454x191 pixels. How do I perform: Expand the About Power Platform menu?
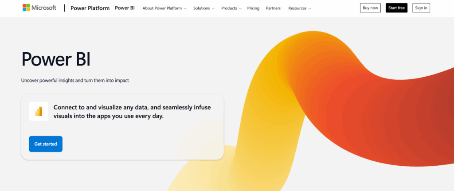click(164, 8)
